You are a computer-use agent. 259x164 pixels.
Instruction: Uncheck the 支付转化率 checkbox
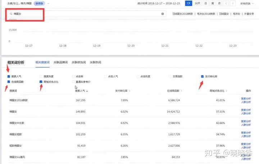tap(203, 76)
